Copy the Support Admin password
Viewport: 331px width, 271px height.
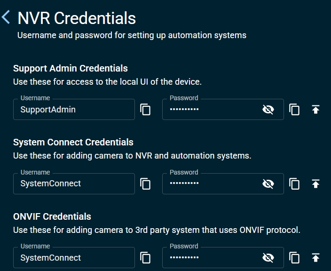pos(294,110)
